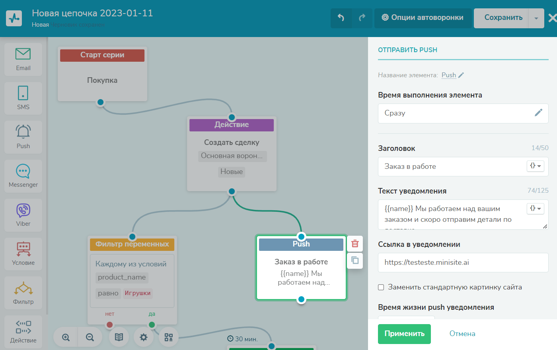Delete the Push node with trash icon
Image resolution: width=557 pixels, height=350 pixels.
coord(355,244)
